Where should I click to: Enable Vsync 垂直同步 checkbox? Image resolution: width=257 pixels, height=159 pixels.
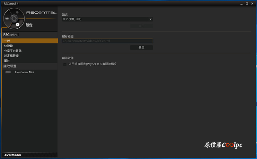point(65,65)
